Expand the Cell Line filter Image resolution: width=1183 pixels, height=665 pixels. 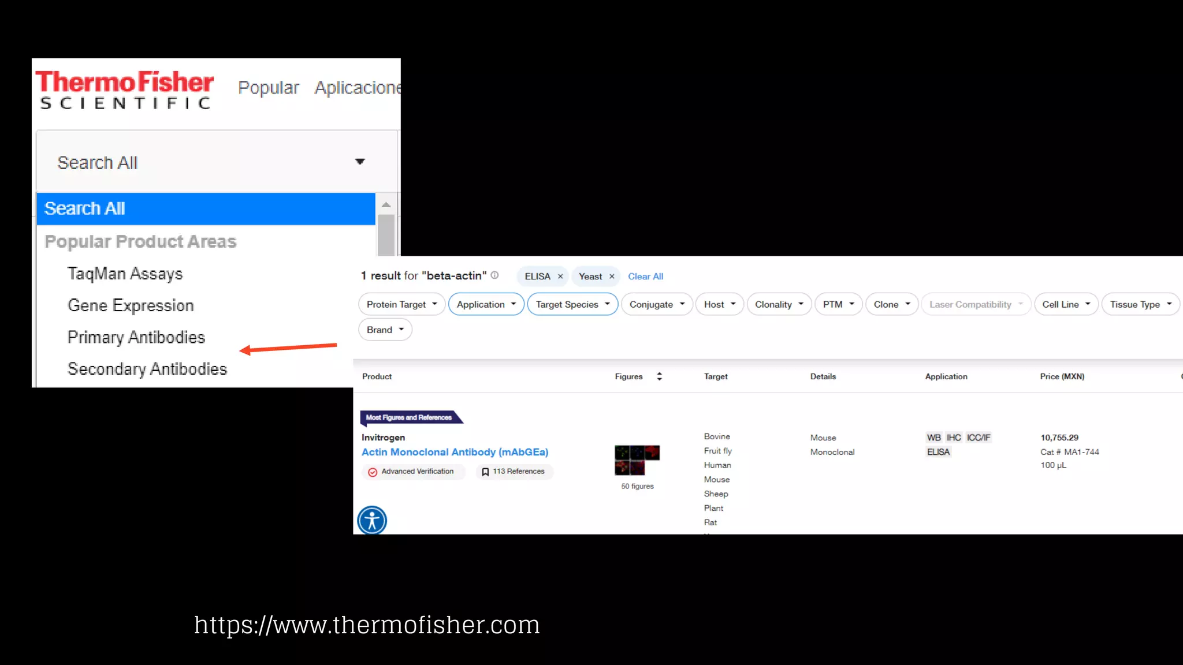point(1066,304)
